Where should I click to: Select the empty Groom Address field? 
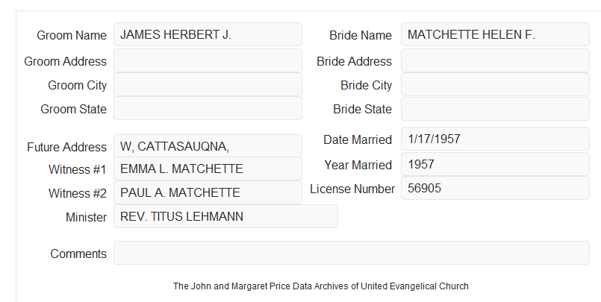pyautogui.click(x=208, y=60)
